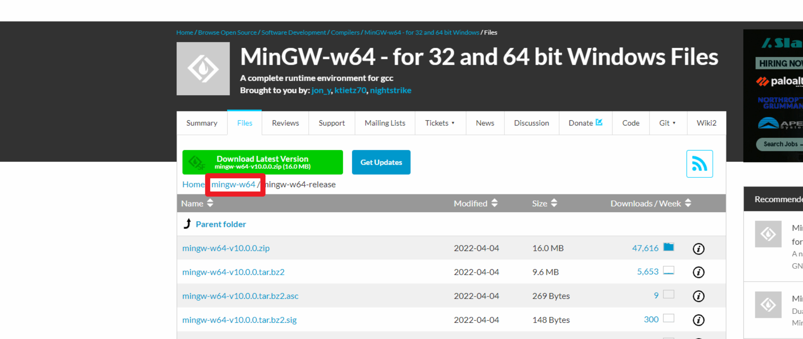This screenshot has height=339, width=803.
Task: Sort file list by Name
Action: pyautogui.click(x=197, y=203)
